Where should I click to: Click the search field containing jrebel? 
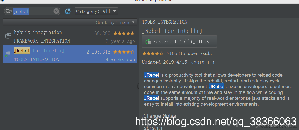coord(32,11)
